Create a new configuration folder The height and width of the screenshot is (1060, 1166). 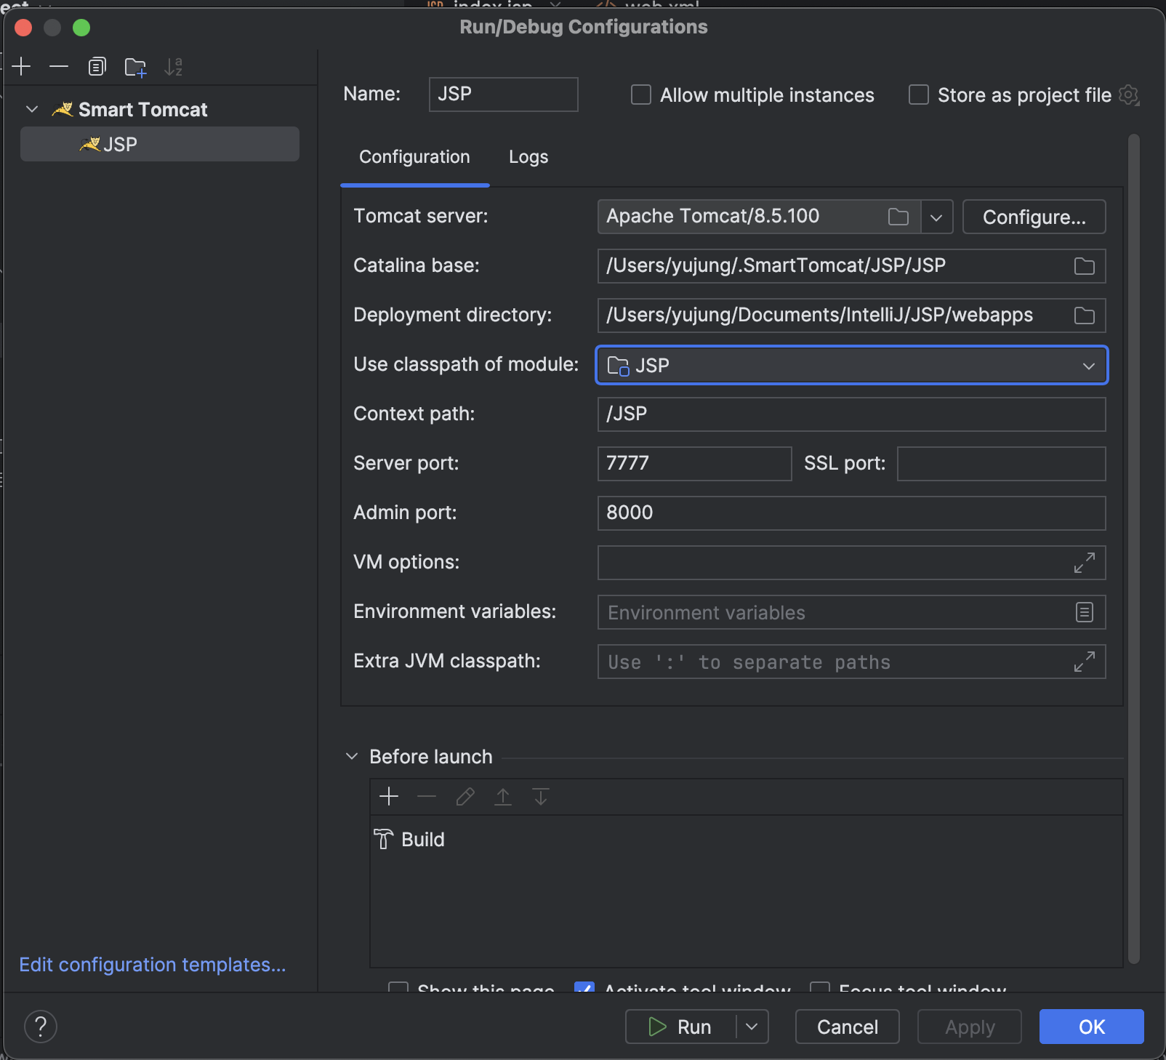(x=135, y=67)
